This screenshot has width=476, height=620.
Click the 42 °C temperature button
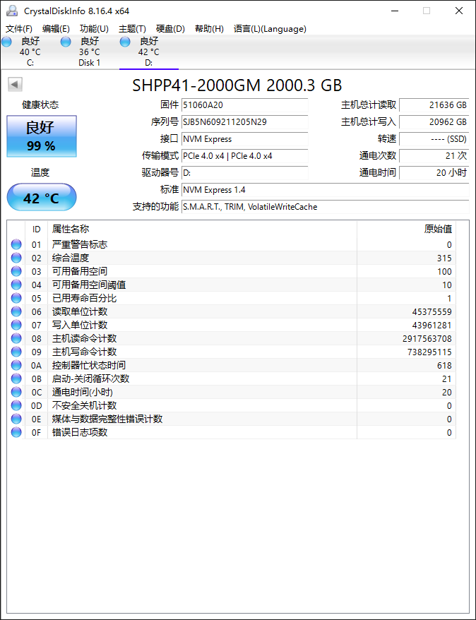pyautogui.click(x=42, y=197)
